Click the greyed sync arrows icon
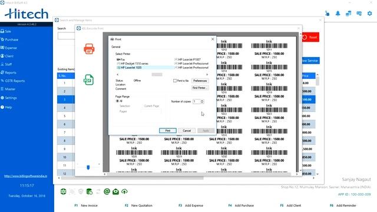The image size is (377, 212). tap(98, 191)
